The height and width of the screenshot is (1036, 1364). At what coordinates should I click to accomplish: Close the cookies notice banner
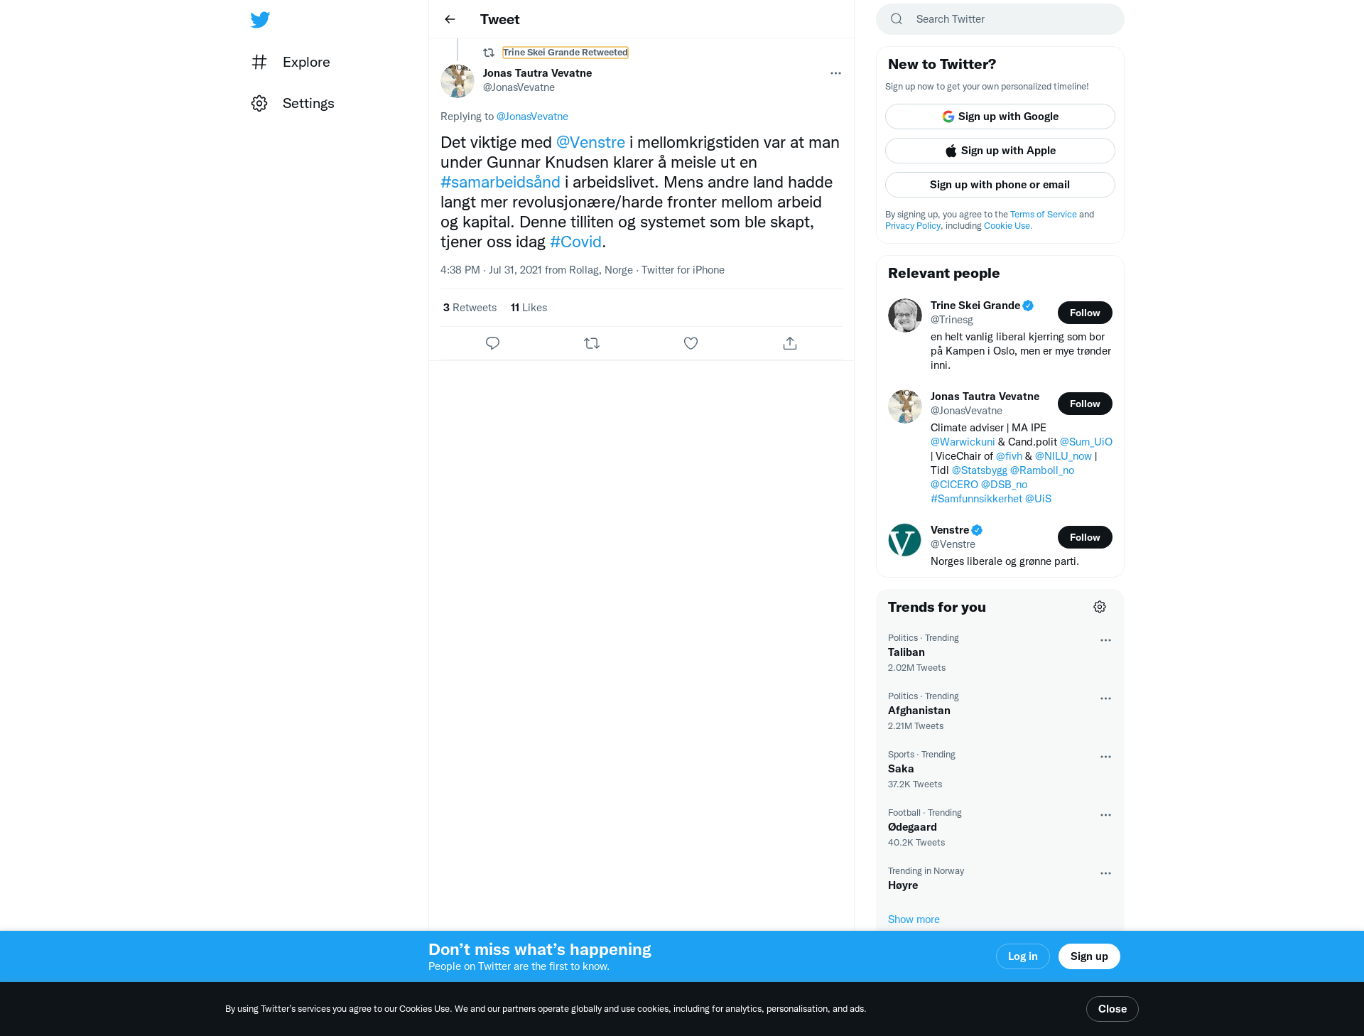click(x=1113, y=1009)
